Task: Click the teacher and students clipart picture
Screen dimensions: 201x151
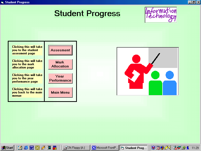Action: tap(148, 71)
